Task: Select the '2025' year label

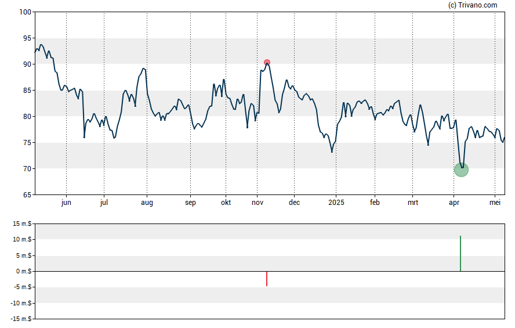Action: 336,203
